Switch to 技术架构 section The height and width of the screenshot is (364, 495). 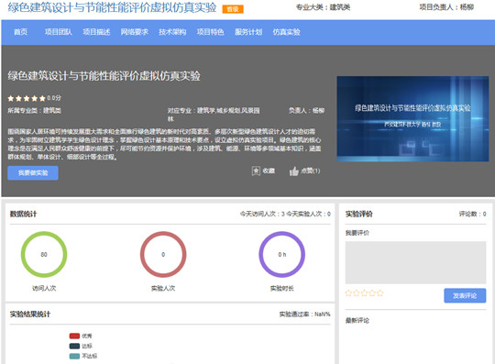(172, 32)
